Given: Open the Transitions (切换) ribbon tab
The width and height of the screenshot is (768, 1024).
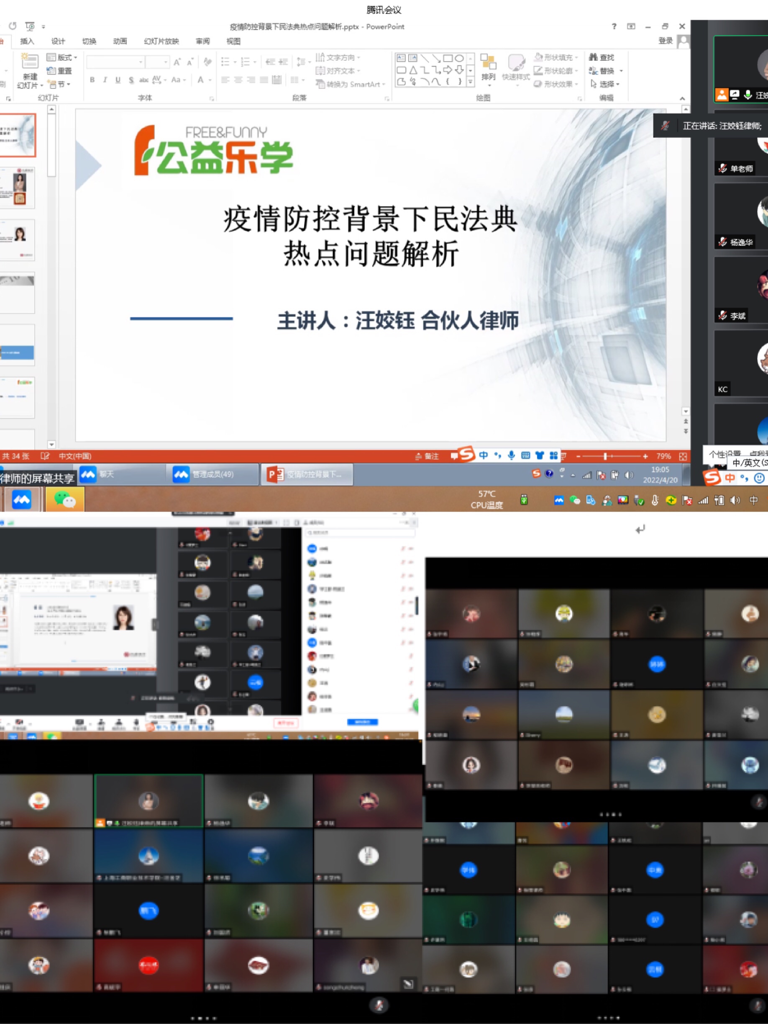Looking at the screenshot, I should coord(89,41).
